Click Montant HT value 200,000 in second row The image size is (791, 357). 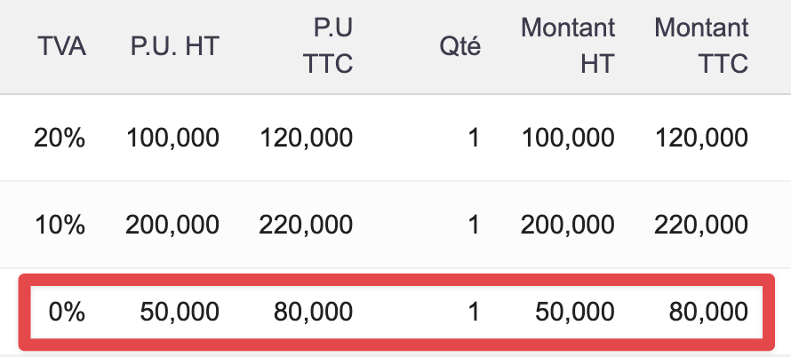point(568,225)
